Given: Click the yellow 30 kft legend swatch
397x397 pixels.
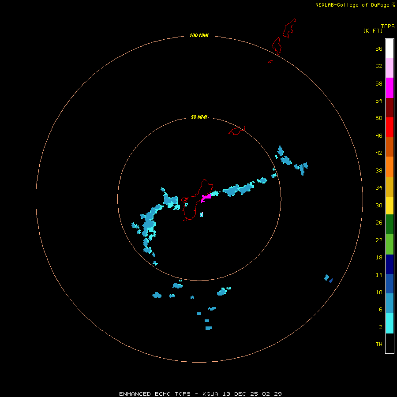Looking at the screenshot, I should coord(390,206).
